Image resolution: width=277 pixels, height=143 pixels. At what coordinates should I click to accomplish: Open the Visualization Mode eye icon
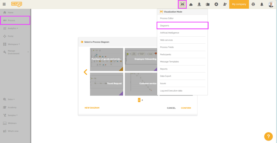[x=182, y=4]
